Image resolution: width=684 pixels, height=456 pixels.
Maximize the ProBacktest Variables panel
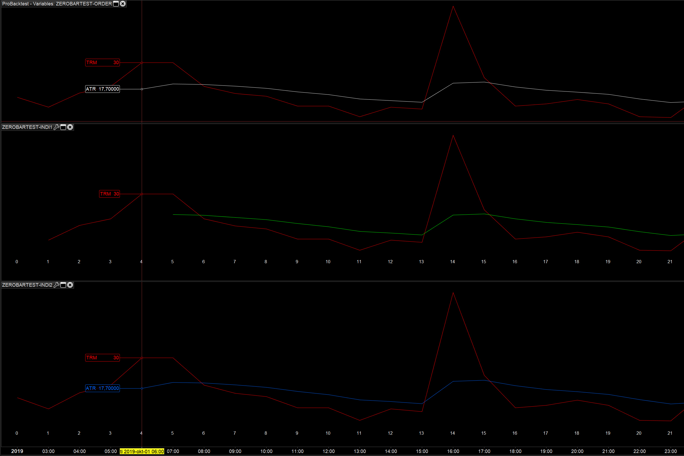[116, 4]
